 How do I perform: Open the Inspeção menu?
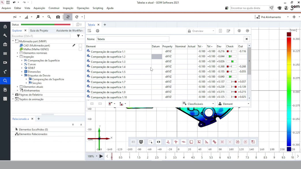click(68, 8)
